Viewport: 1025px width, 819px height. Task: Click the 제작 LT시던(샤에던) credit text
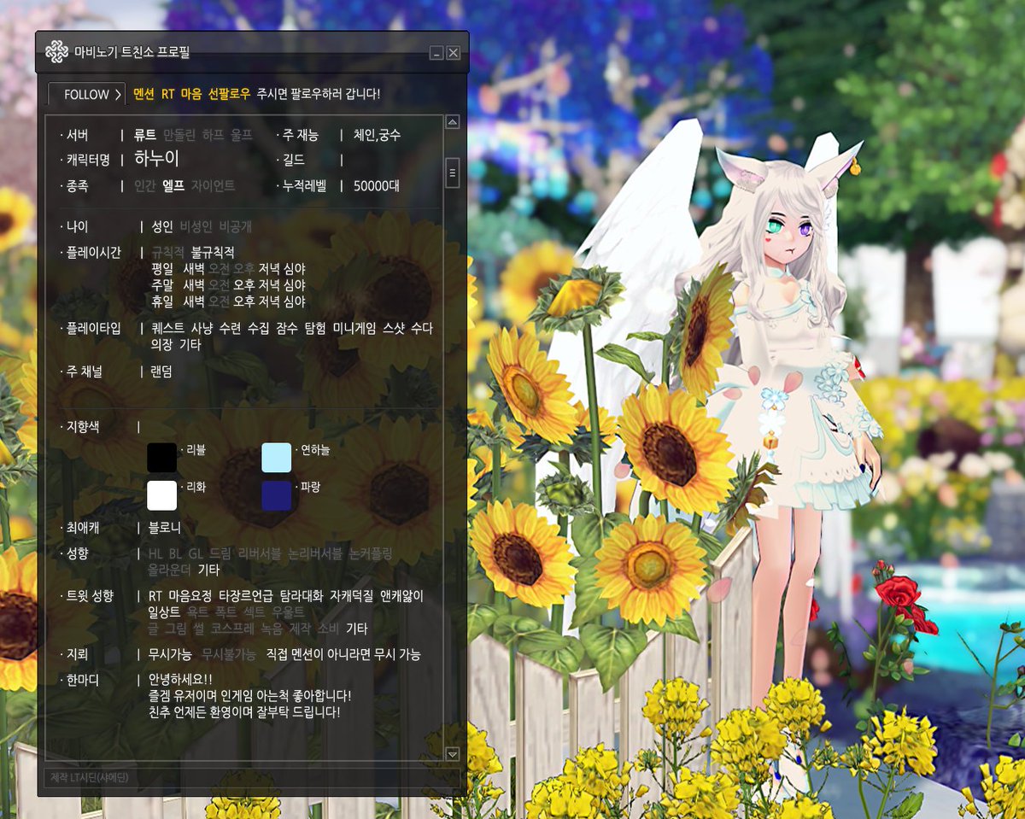(88, 777)
